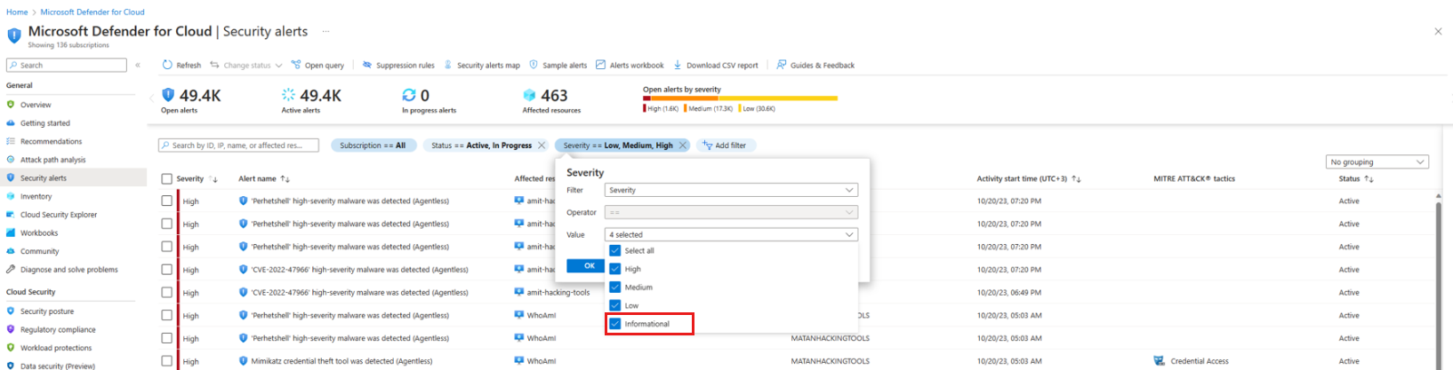Click the alert search input field
This screenshot has height=370, width=1453.
pos(238,146)
